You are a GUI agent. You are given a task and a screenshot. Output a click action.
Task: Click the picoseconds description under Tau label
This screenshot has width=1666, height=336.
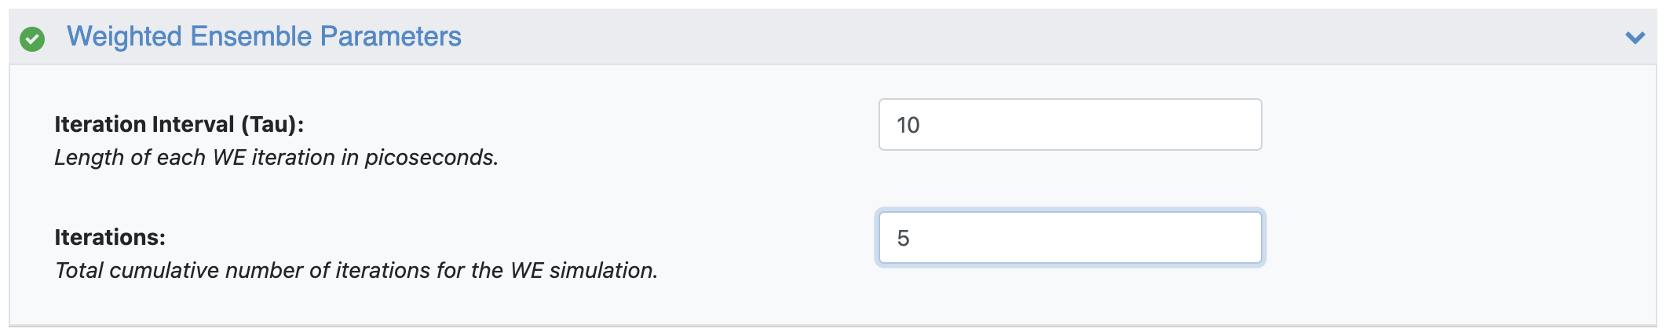pyautogui.click(x=276, y=158)
